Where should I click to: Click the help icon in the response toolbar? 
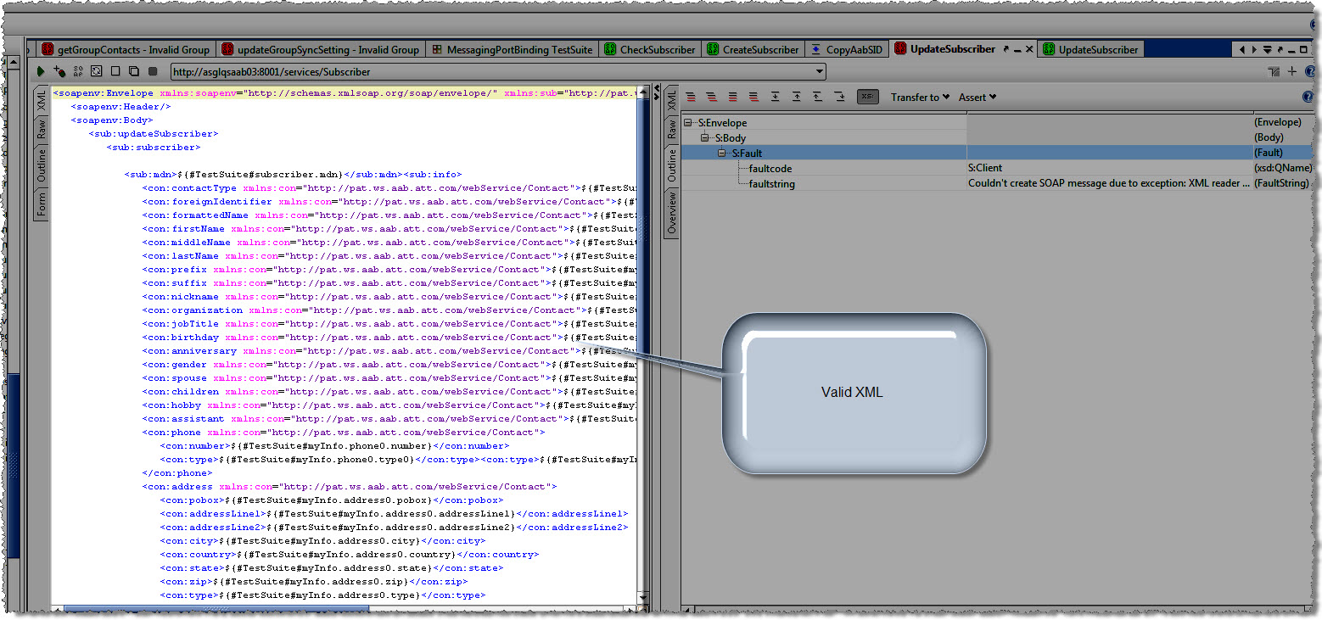click(1308, 97)
